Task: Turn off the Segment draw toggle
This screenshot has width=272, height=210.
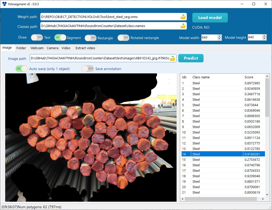Action: [x=60, y=37]
